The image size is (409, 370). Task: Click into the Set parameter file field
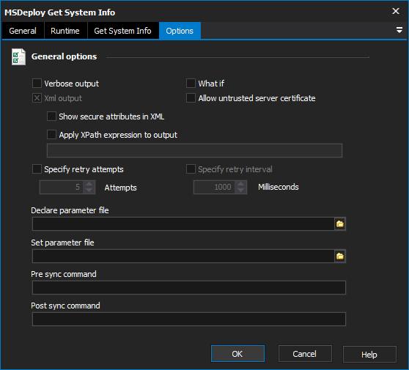[x=183, y=256]
